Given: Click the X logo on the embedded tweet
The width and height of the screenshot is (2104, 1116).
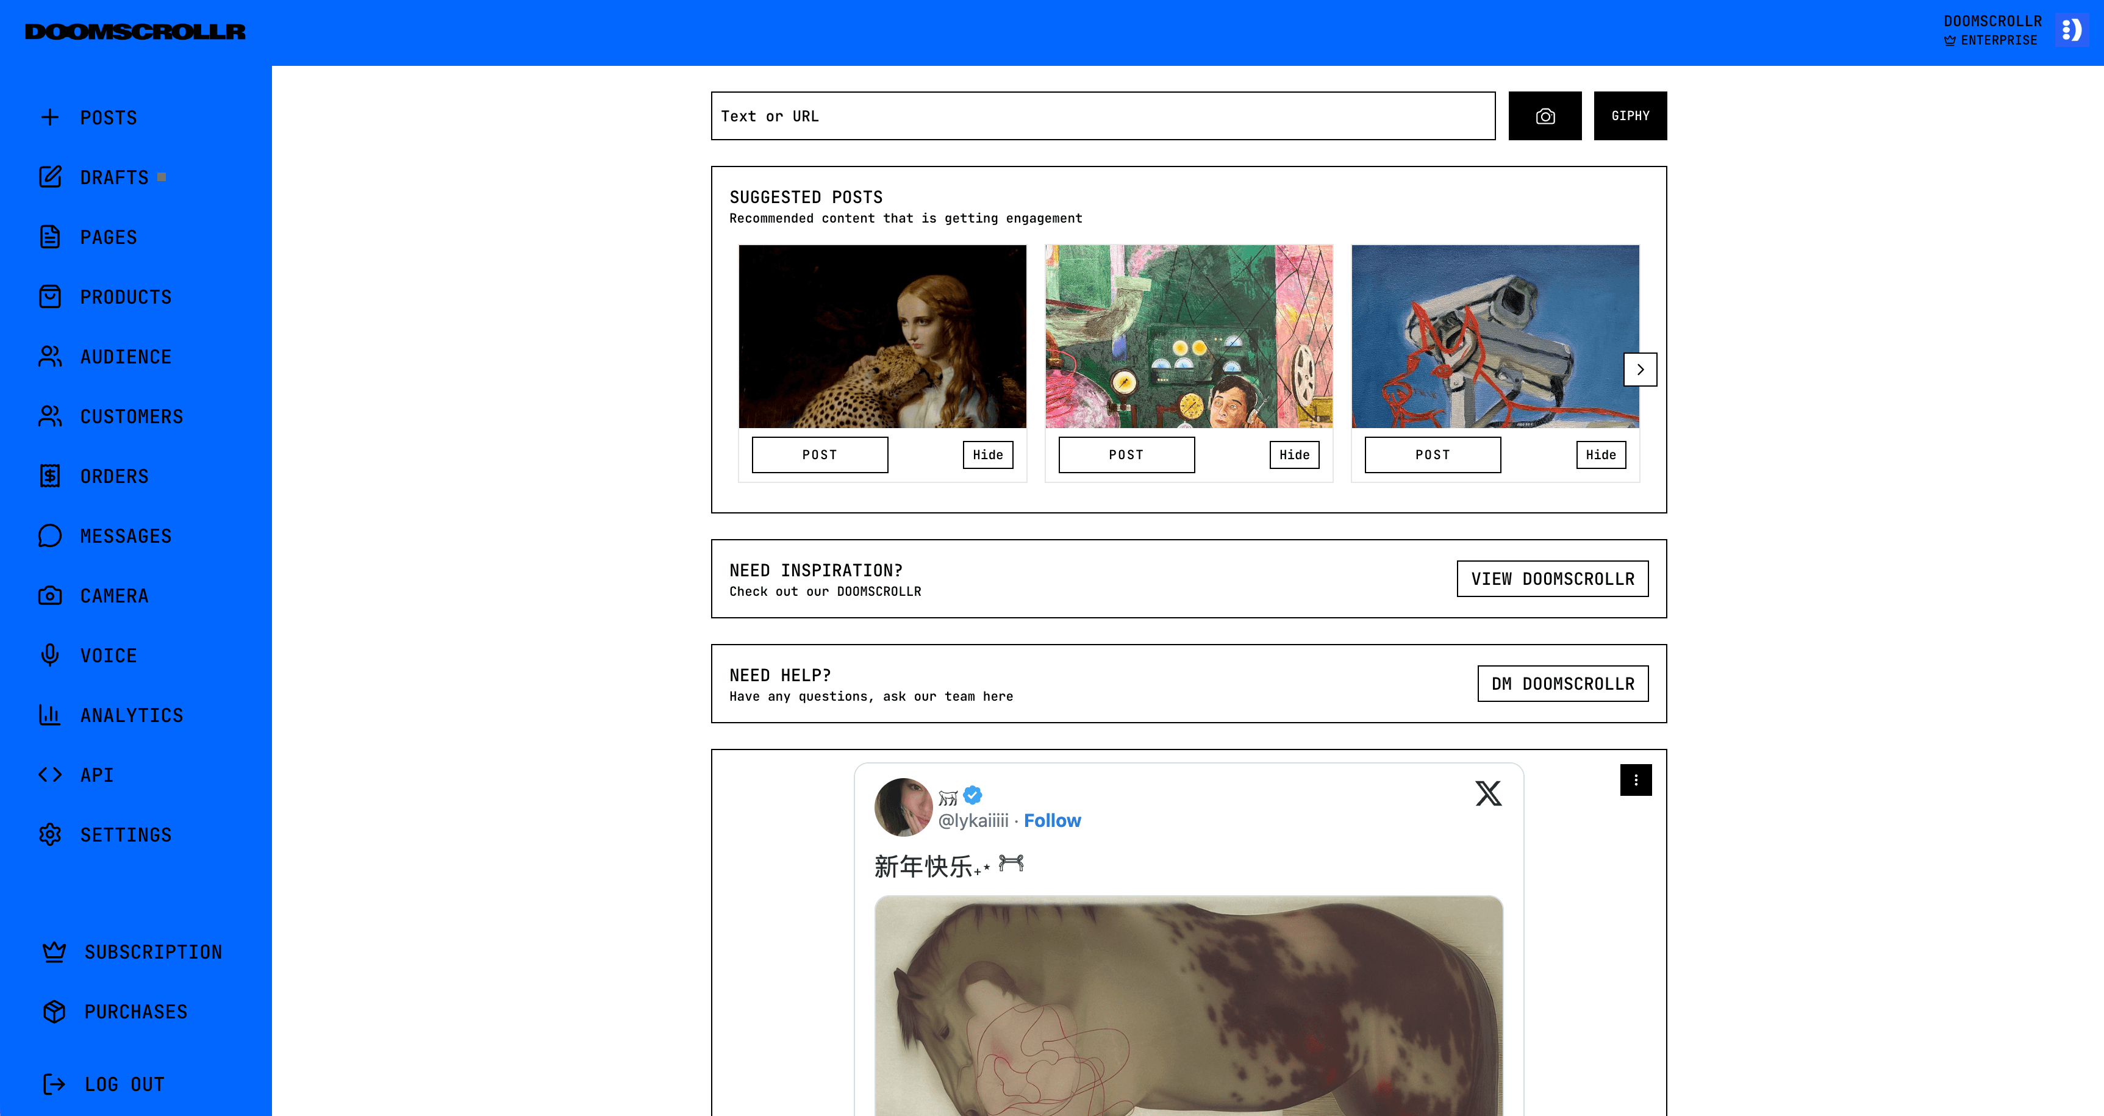Looking at the screenshot, I should pos(1488,792).
